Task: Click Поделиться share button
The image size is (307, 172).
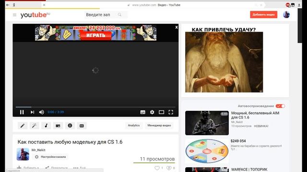Action: coord(57,168)
